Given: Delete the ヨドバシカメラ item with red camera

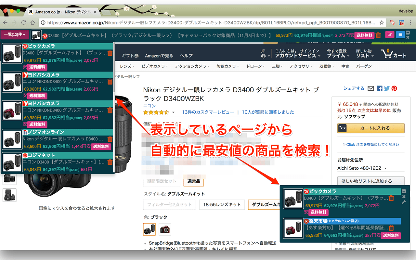Looking at the screenshot, I should pyautogui.click(x=110, y=110).
